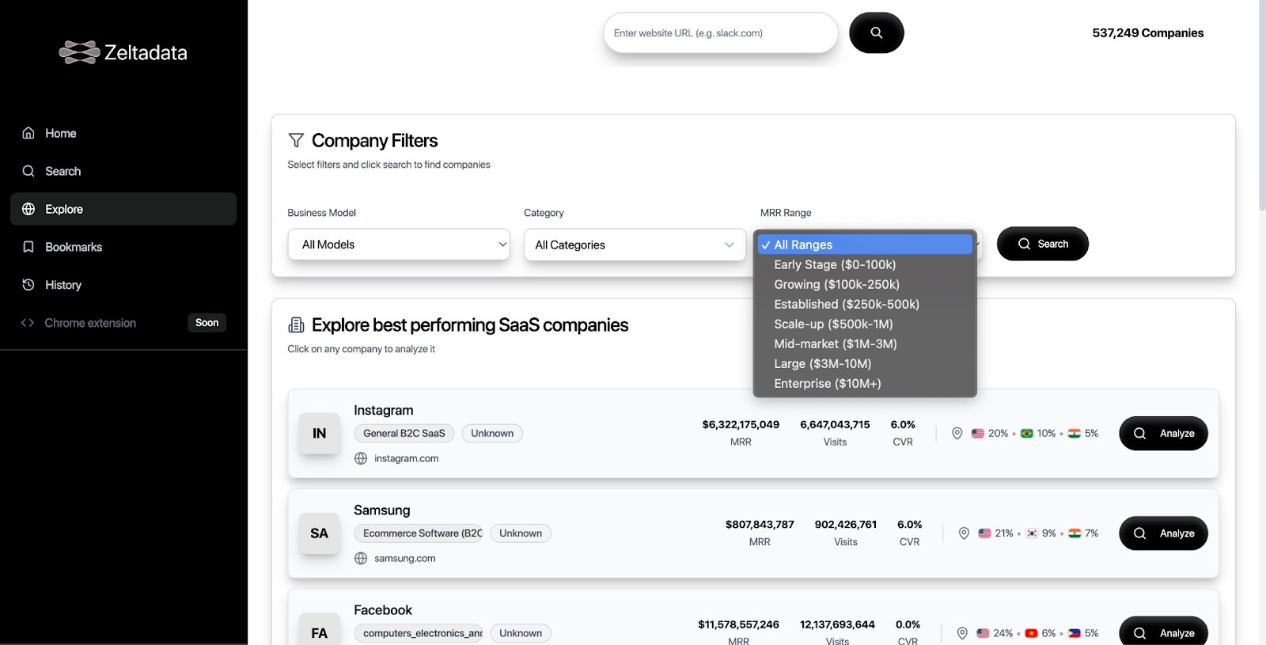Click the US flag in Instagram row
The height and width of the screenshot is (645, 1266).
[x=978, y=434]
